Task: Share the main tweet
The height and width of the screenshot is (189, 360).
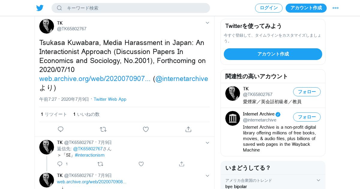Action: tap(188, 129)
